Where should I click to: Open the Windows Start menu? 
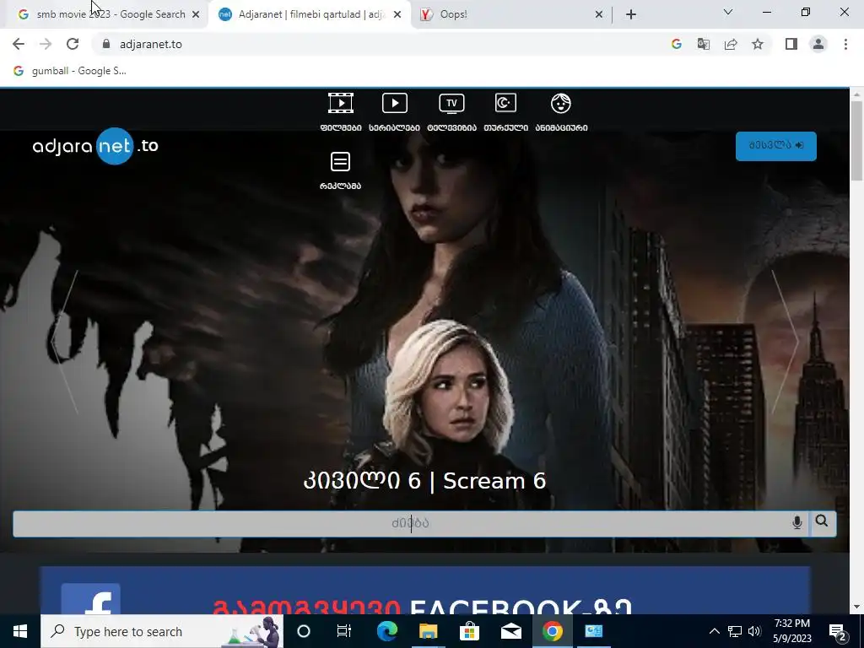20,631
